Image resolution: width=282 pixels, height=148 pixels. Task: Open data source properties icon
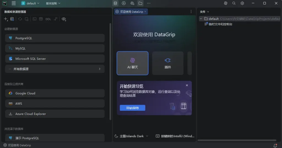pos(12,19)
